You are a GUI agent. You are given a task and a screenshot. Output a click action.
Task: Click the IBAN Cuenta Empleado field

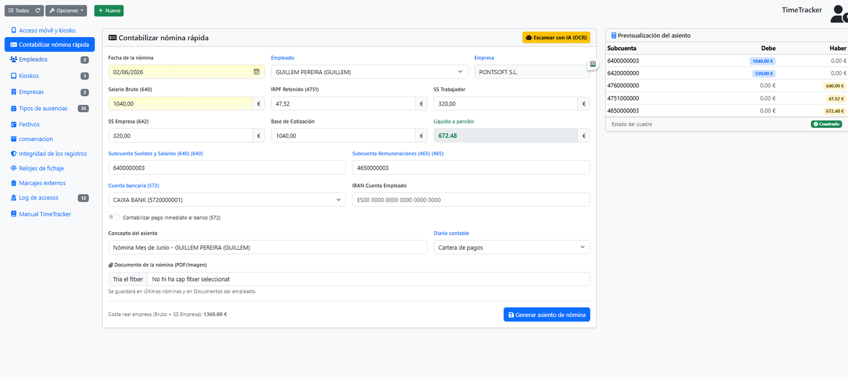pyautogui.click(x=471, y=199)
